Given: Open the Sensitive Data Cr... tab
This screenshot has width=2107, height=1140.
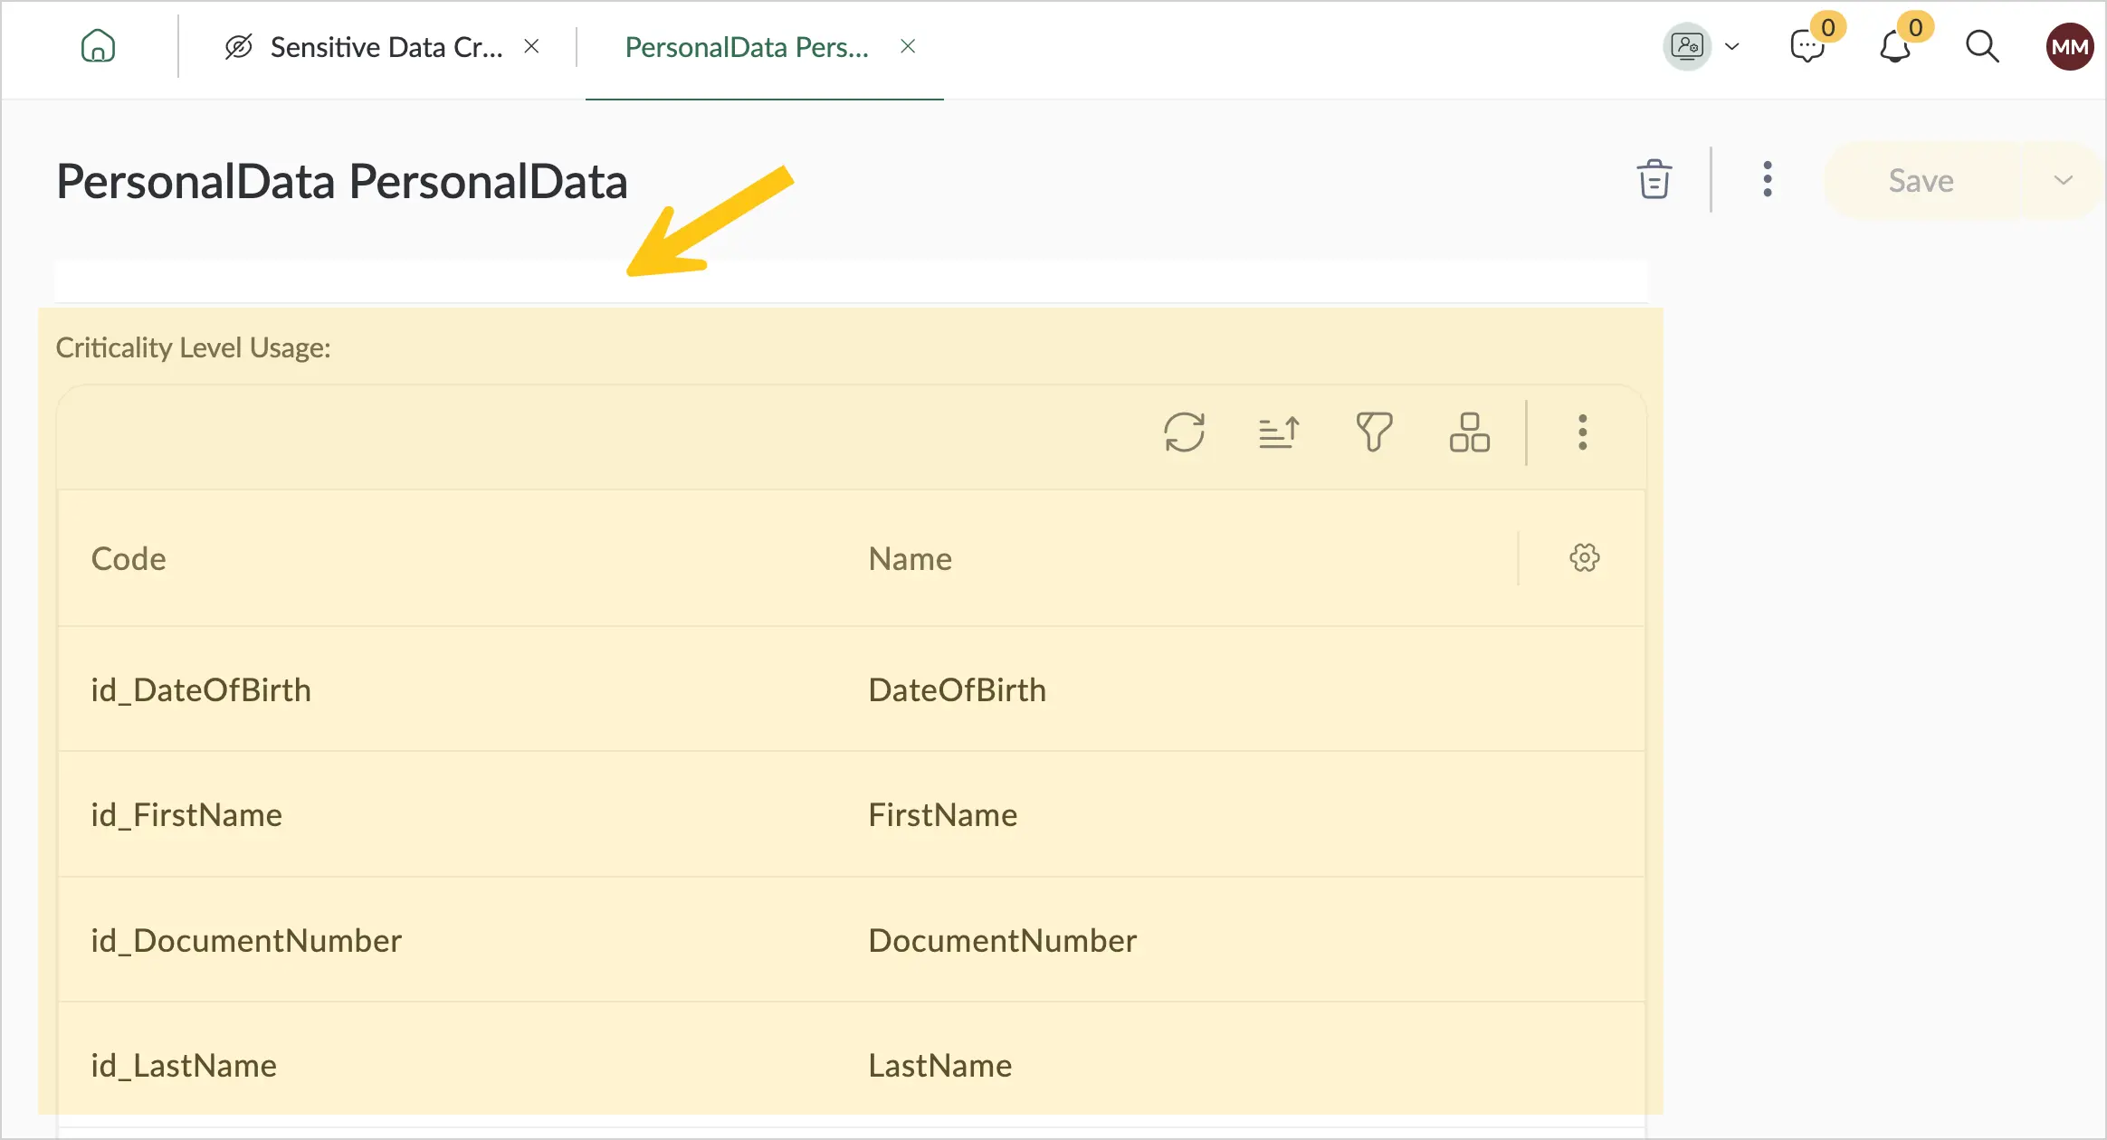Looking at the screenshot, I should (364, 47).
